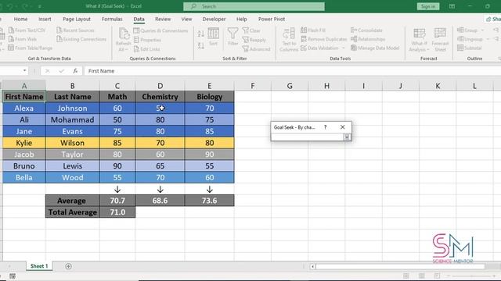Image resolution: width=501 pixels, height=281 pixels.
Task: Click the formula bar text
Action: (x=101, y=71)
